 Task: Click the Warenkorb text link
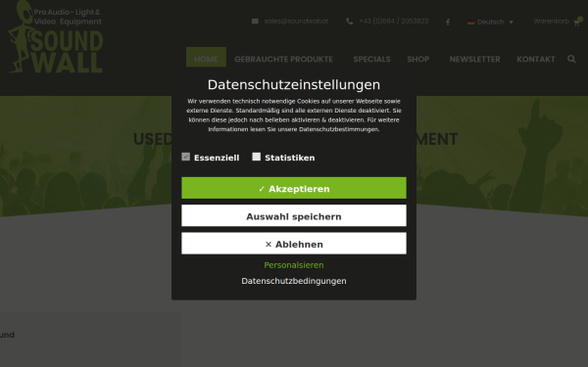tap(551, 22)
